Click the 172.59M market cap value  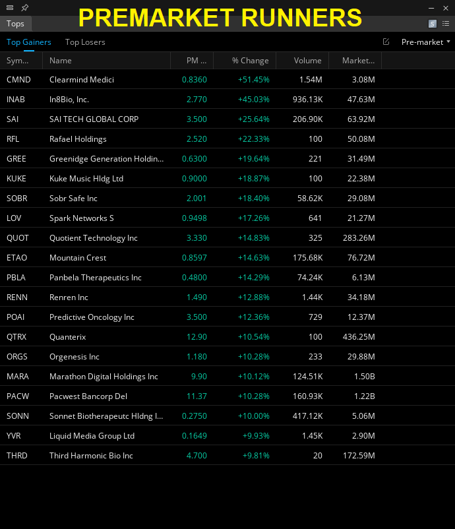(359, 456)
